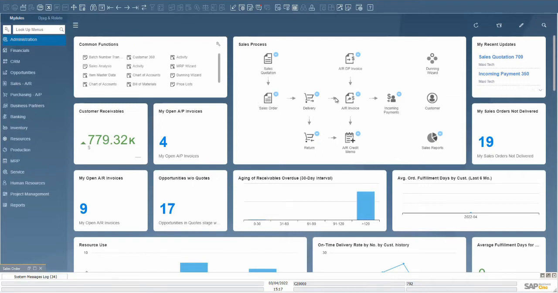The image size is (558, 293).
Task: Go to the previous record arrow
Action: [119, 7]
